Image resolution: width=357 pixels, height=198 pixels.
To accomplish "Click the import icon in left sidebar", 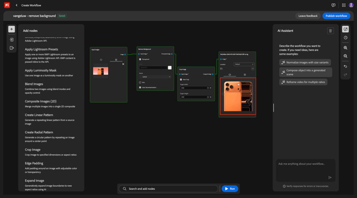I will 11,40.
